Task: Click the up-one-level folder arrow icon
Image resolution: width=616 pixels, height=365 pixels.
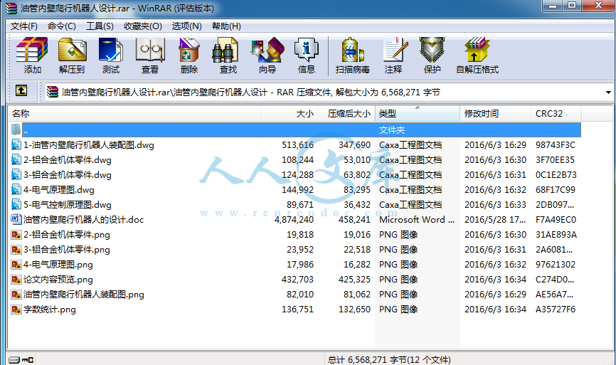Action: point(21,91)
